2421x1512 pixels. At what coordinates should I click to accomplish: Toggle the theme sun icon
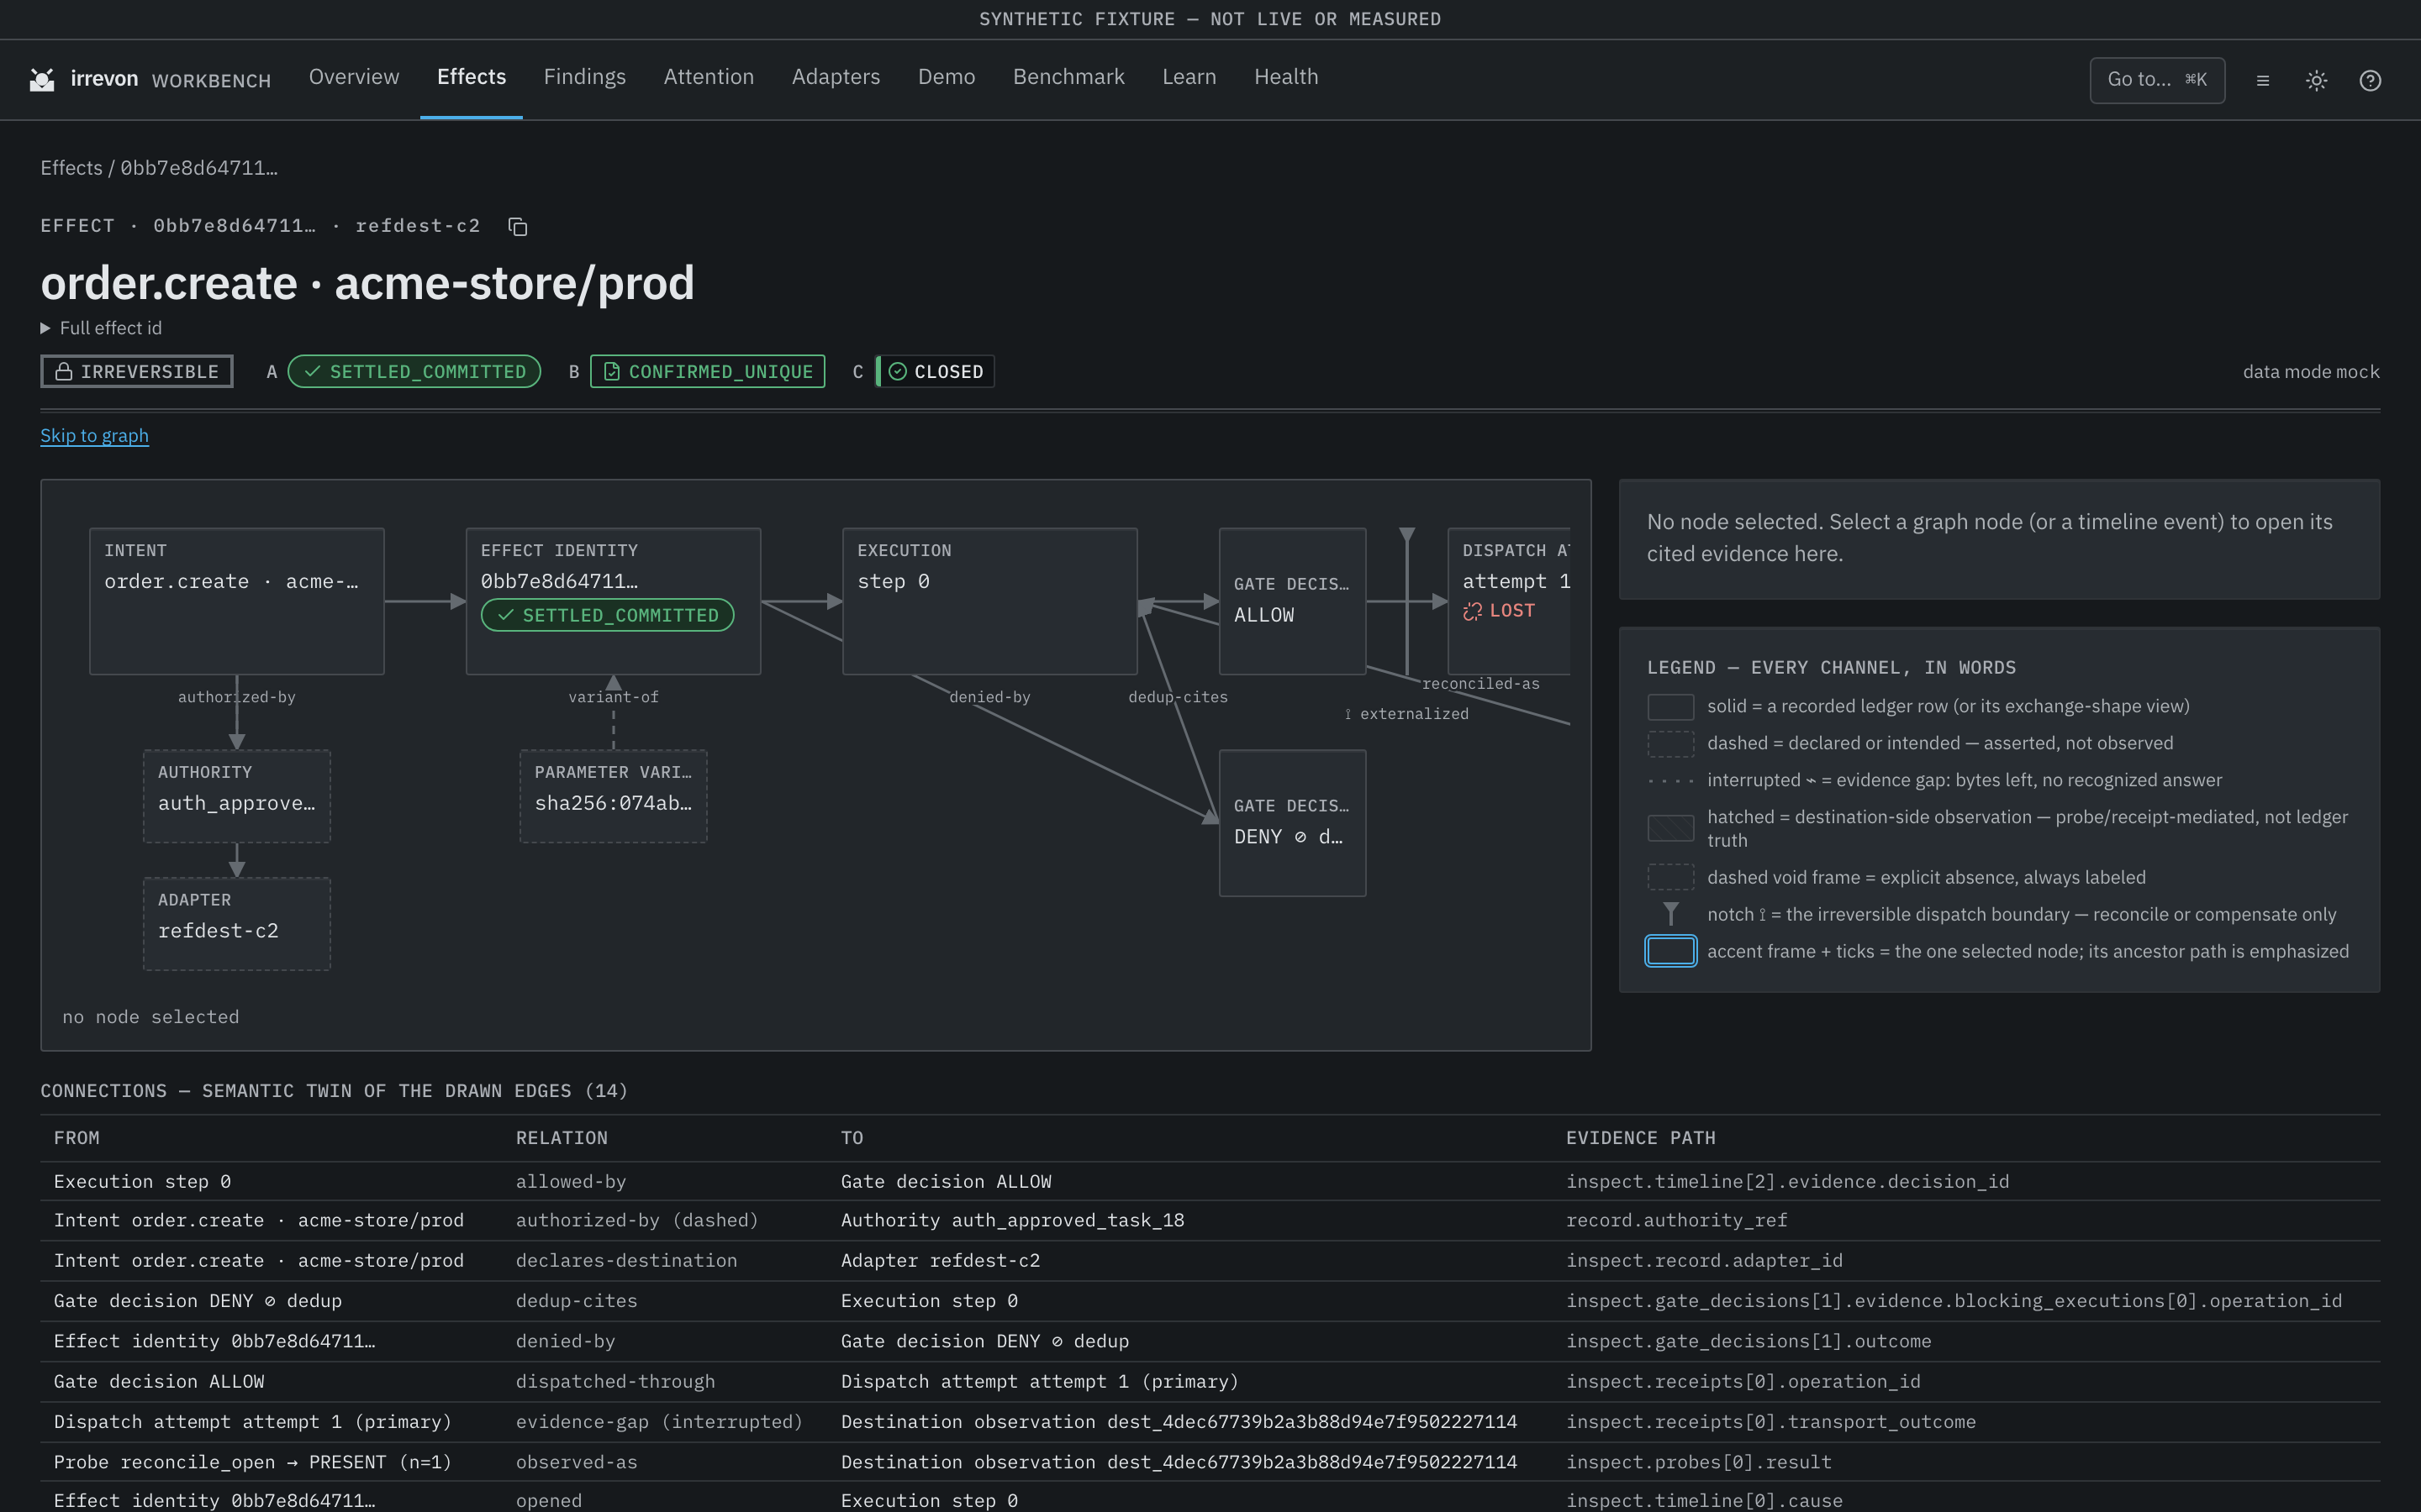pos(2317,80)
